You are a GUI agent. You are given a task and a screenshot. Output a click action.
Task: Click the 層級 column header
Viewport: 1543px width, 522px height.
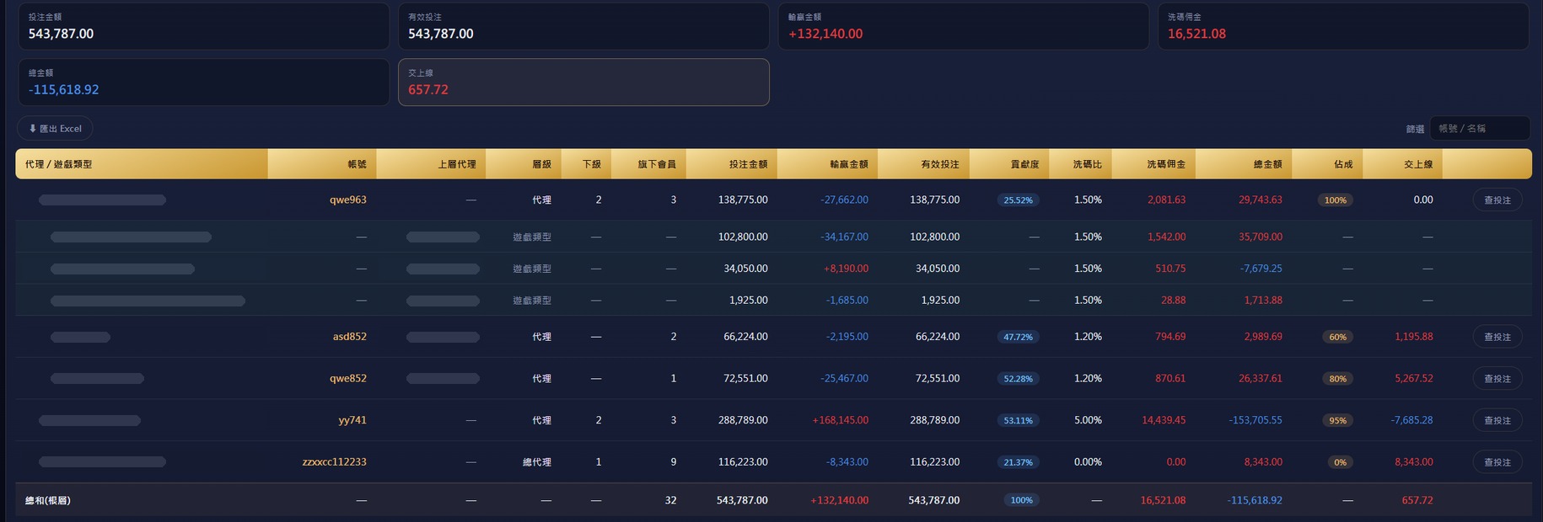[x=523, y=164]
